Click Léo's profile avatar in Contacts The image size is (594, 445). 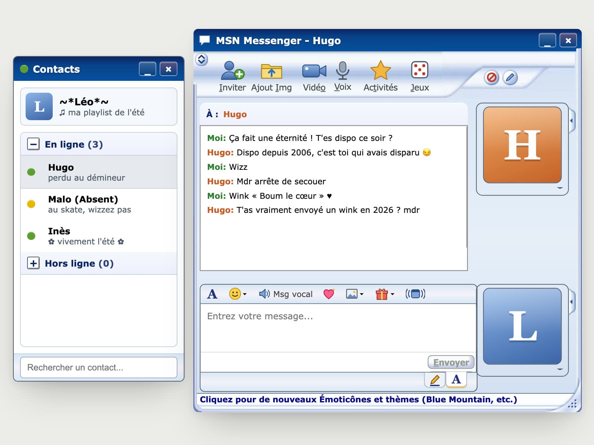[x=39, y=106]
